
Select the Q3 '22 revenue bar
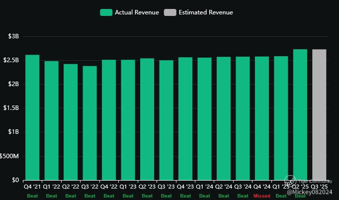90,123
